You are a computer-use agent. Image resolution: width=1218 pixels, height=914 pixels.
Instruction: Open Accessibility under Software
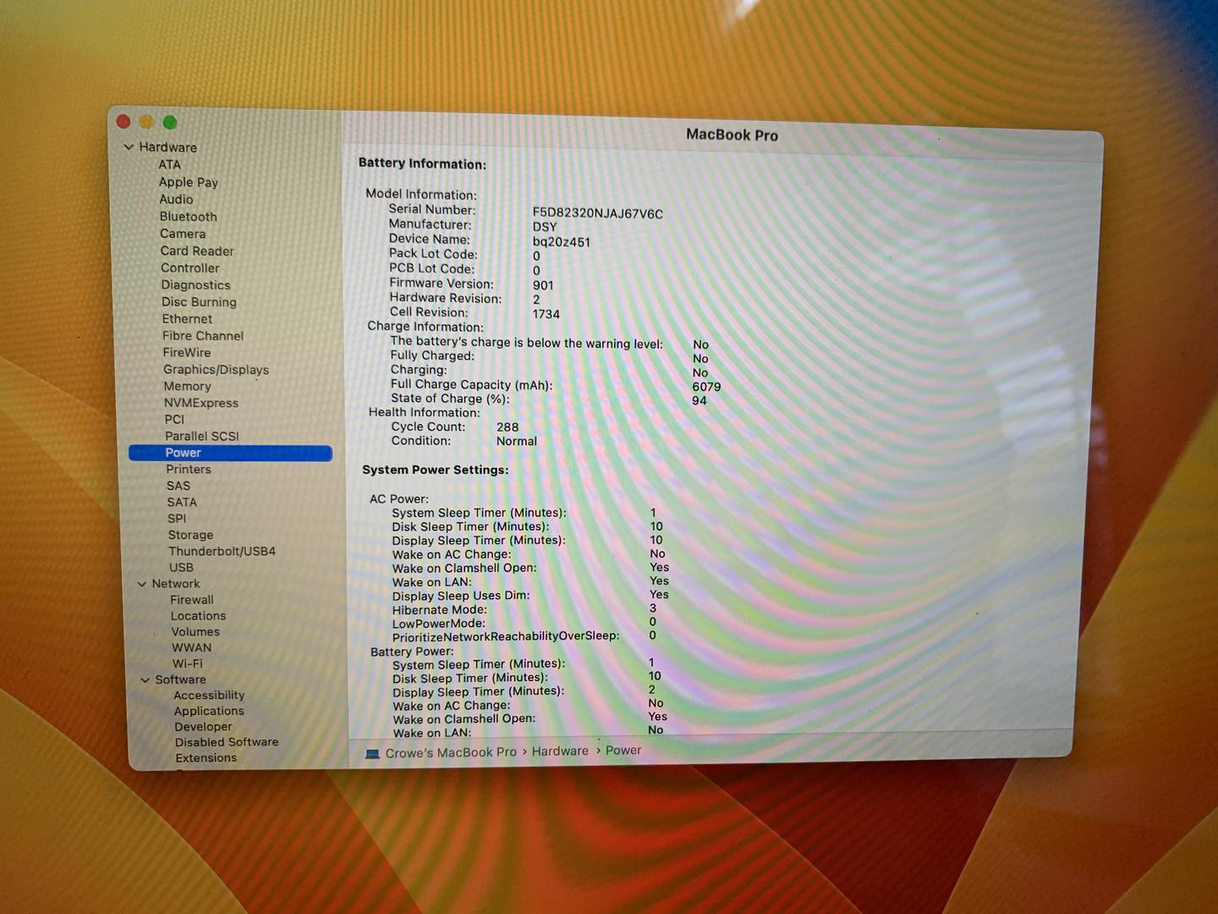209,696
